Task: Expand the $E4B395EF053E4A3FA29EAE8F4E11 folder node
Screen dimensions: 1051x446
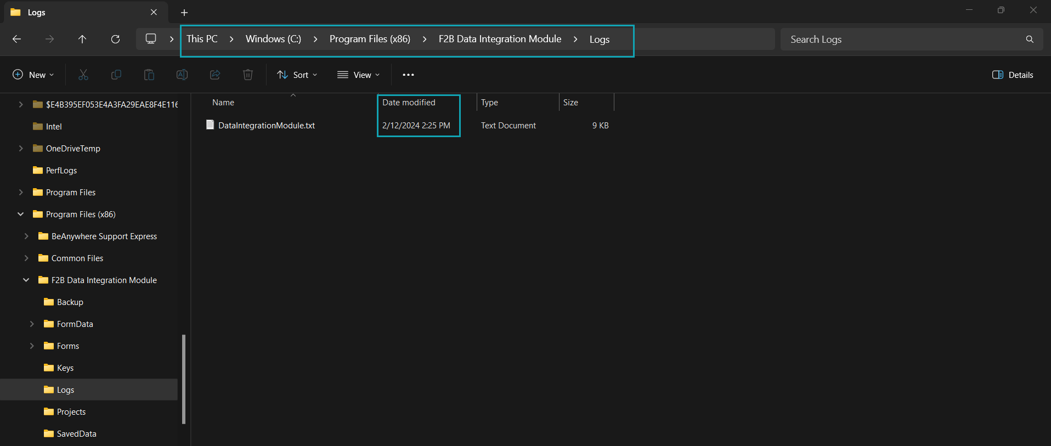Action: point(21,104)
